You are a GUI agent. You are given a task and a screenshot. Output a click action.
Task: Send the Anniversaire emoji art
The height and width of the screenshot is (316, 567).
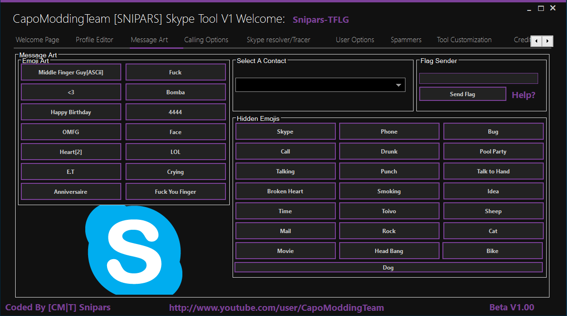(x=71, y=191)
